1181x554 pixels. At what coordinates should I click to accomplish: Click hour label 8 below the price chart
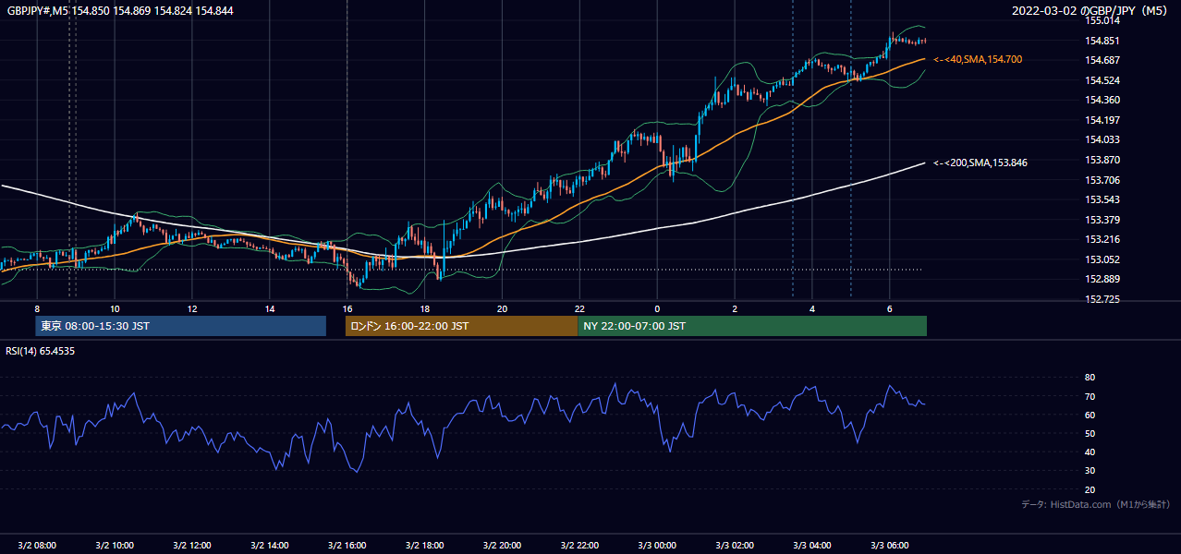point(37,308)
